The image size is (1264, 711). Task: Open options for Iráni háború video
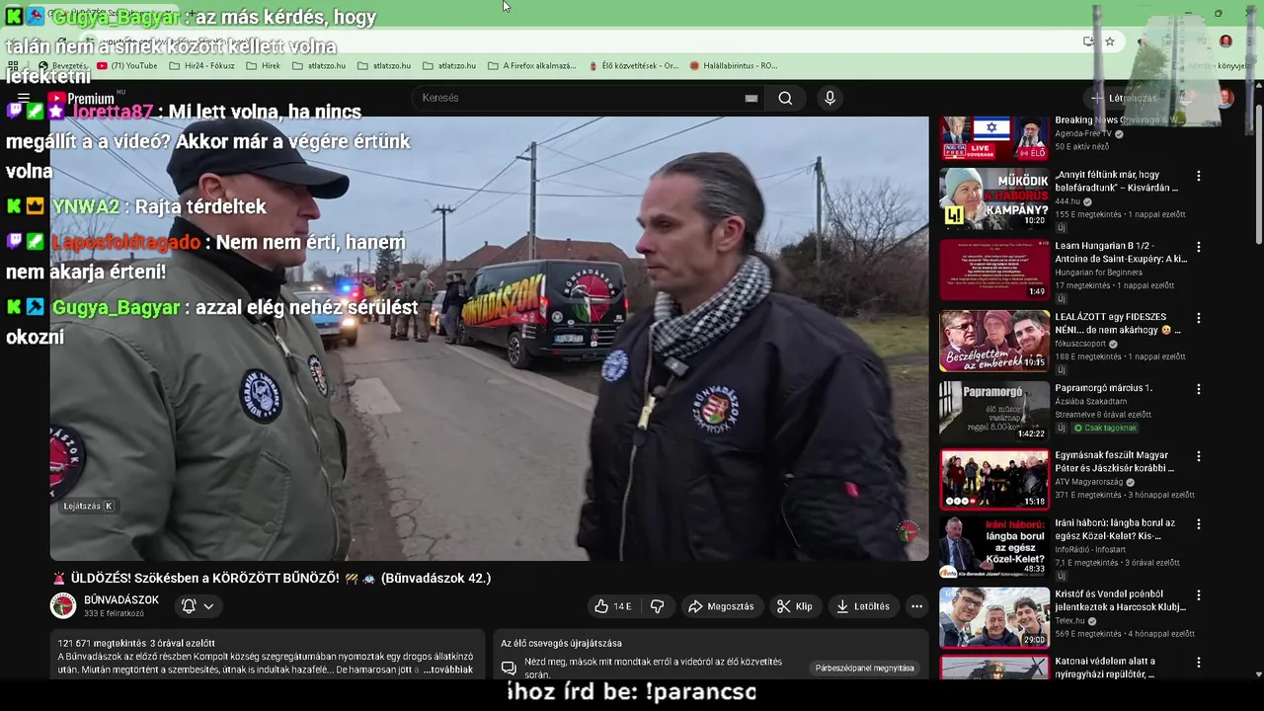pyautogui.click(x=1199, y=524)
